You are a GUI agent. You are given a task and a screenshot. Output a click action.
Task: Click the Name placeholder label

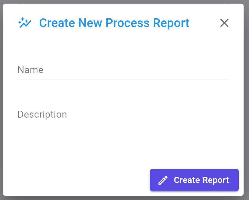point(30,70)
